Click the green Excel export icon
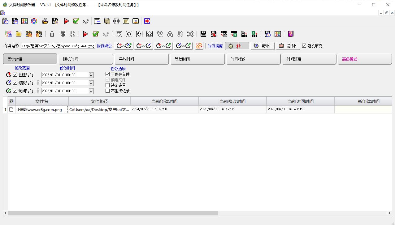Image resolution: width=395 pixels, height=225 pixels. pos(254,34)
